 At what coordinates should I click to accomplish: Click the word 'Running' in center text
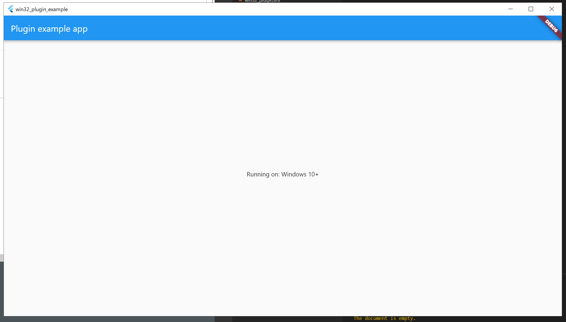point(258,174)
